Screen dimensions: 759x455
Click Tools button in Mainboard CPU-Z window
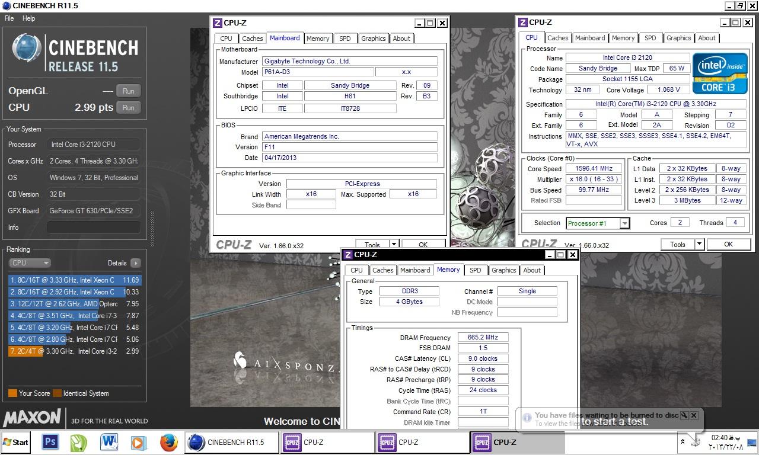pyautogui.click(x=372, y=245)
